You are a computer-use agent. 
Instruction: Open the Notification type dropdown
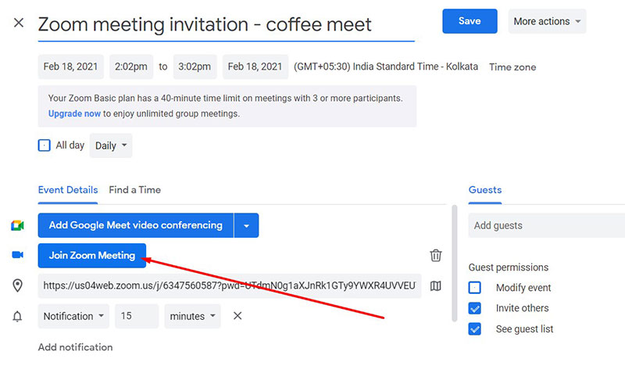[x=73, y=316]
